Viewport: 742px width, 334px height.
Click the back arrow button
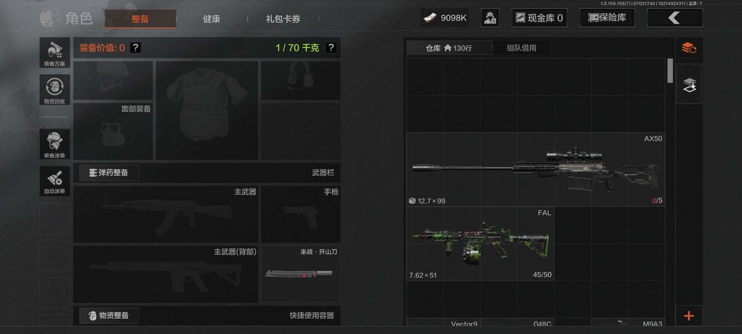point(675,18)
